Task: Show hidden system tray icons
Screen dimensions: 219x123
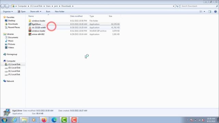Action: (x=188, y=120)
